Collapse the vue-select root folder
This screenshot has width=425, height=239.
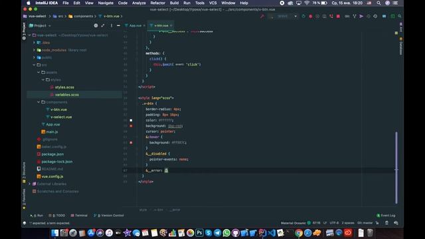click(x=29, y=35)
